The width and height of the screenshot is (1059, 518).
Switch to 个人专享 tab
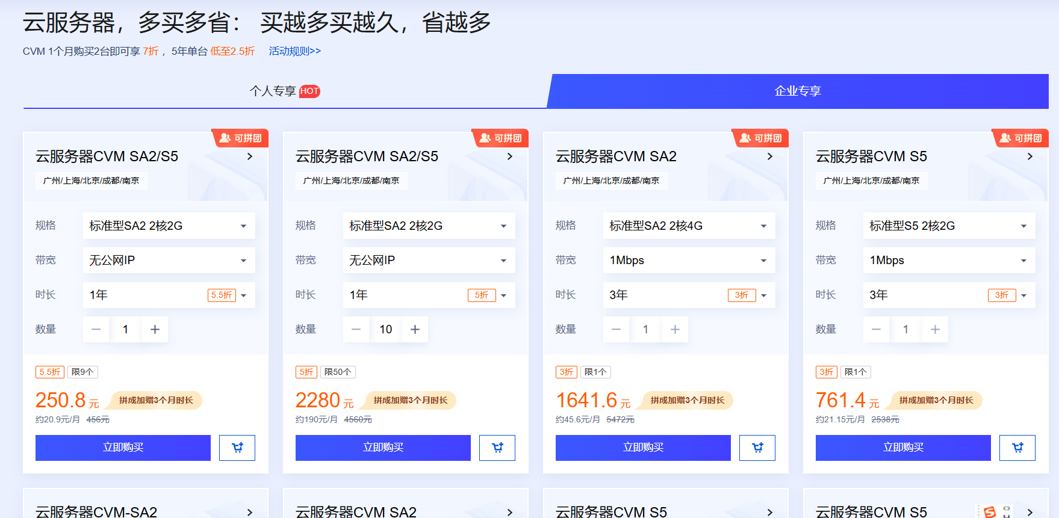click(x=285, y=91)
